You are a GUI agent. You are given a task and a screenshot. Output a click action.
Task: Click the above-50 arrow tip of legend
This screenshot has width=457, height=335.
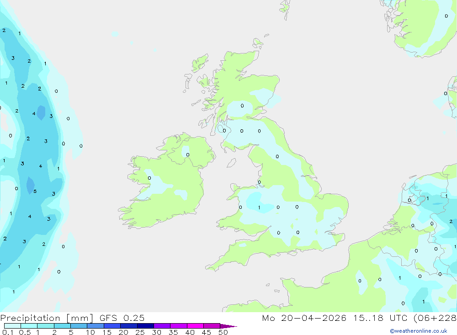coord(228,326)
